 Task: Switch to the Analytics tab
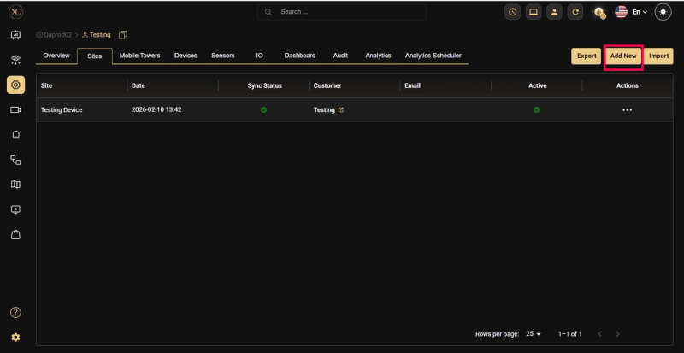pos(378,56)
